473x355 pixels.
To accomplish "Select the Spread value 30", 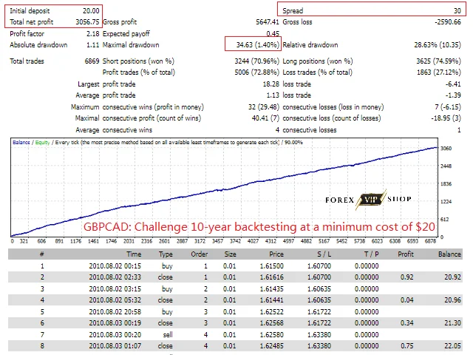I will click(x=457, y=11).
